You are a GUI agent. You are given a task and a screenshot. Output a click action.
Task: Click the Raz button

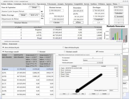pyautogui.click(x=83, y=94)
